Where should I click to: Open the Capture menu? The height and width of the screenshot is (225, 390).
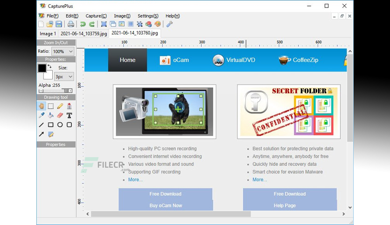[x=96, y=16]
